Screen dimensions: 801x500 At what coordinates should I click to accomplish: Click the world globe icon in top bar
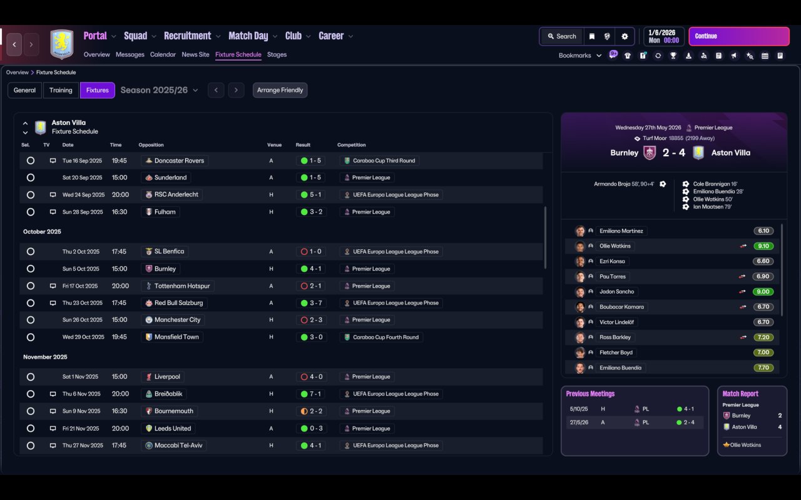(607, 36)
